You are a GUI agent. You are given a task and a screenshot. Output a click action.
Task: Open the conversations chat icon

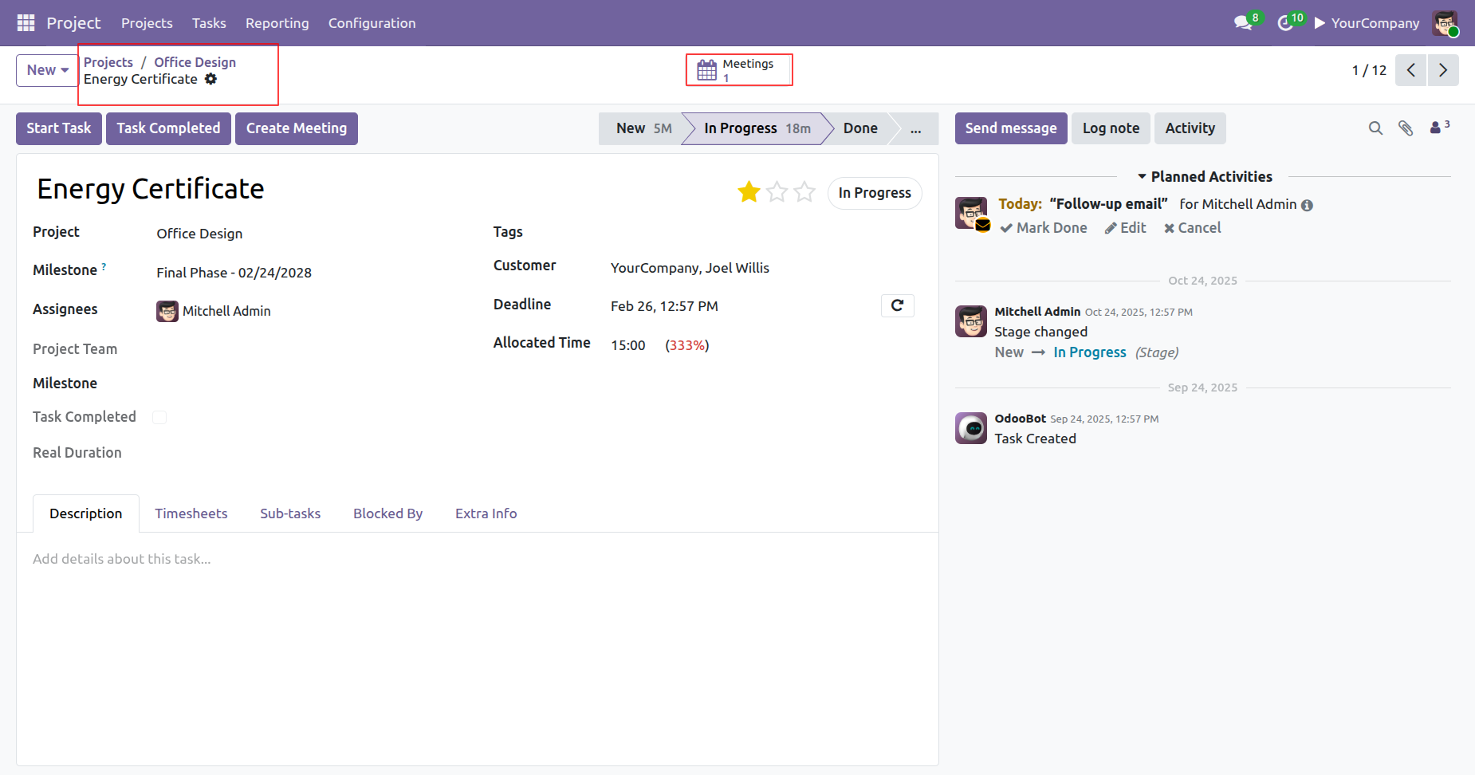point(1242,23)
